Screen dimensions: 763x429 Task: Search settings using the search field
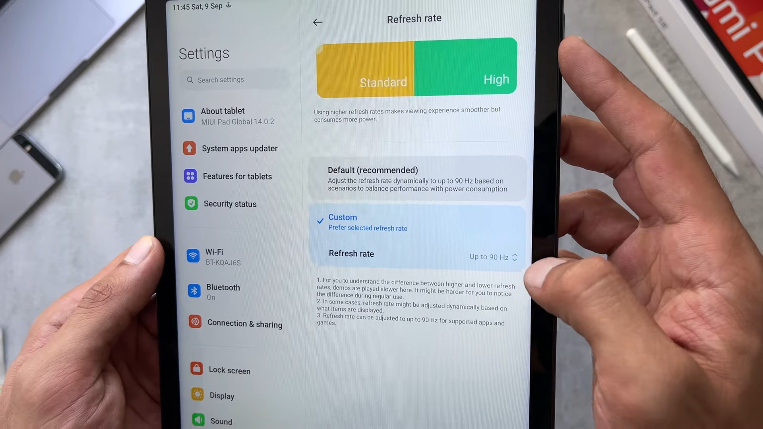pos(236,79)
